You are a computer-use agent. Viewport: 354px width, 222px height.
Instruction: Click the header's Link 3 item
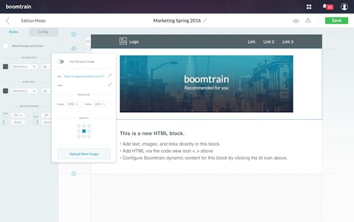pyautogui.click(x=288, y=42)
